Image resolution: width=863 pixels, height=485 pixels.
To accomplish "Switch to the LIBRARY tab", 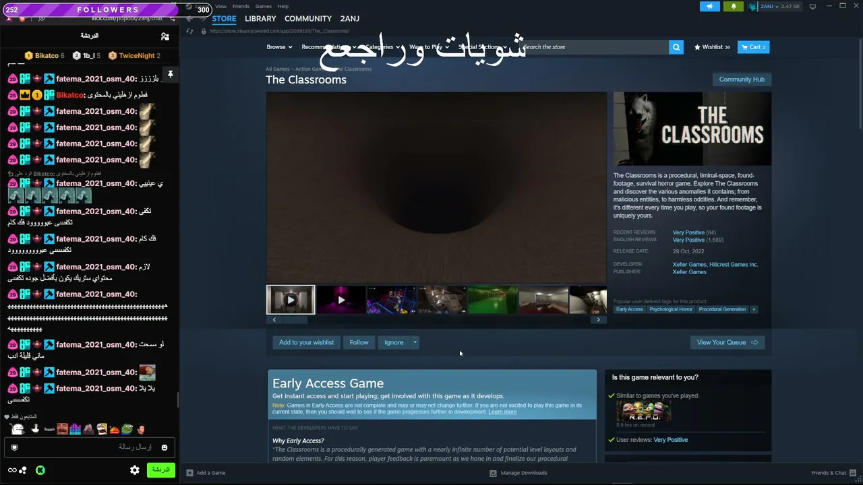I will pos(260,19).
